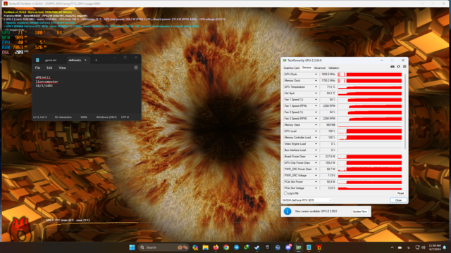
Task: Click the Notepad 100% zoom status
Action: (84, 117)
